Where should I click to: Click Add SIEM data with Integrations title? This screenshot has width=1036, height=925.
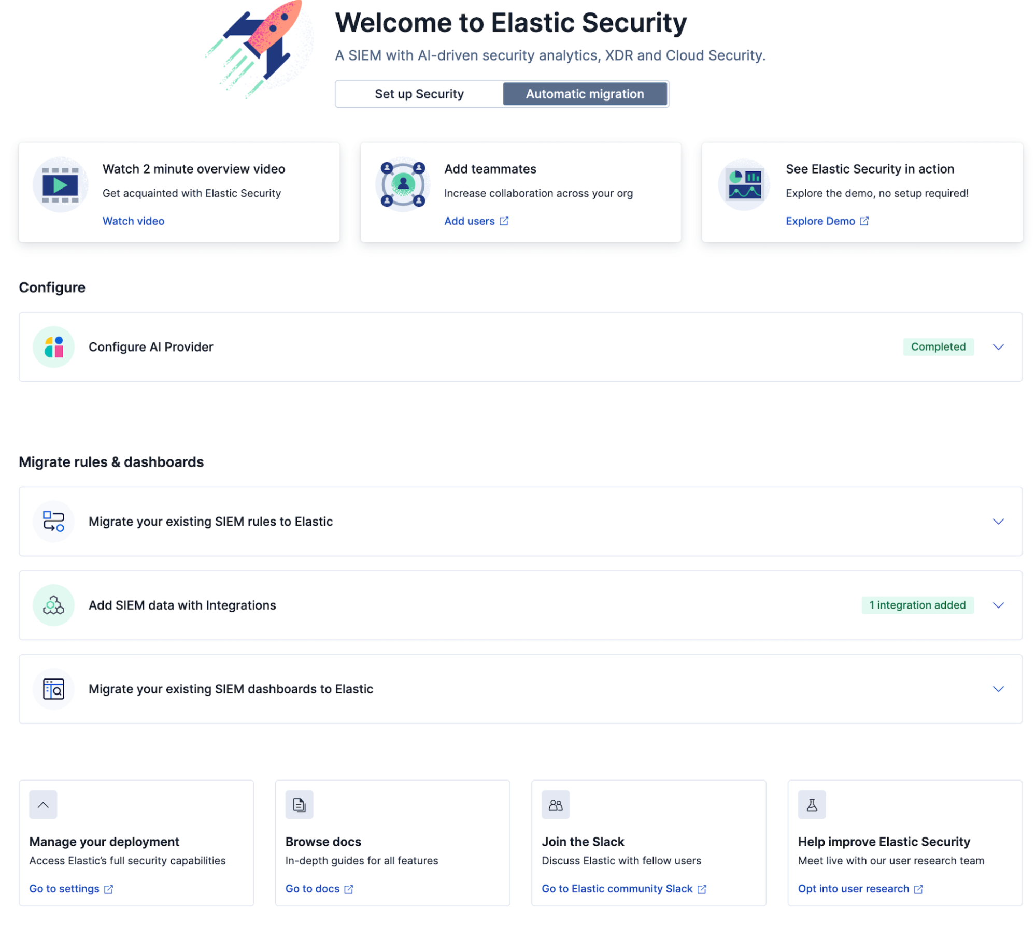pos(182,605)
